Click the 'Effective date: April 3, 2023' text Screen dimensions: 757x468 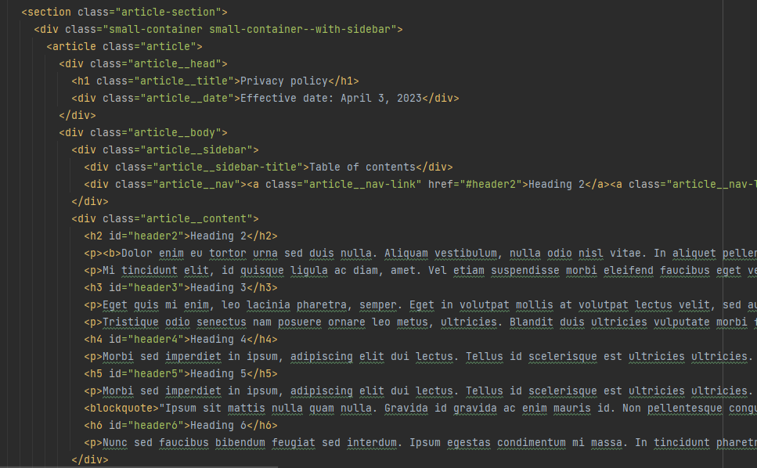pyautogui.click(x=330, y=99)
